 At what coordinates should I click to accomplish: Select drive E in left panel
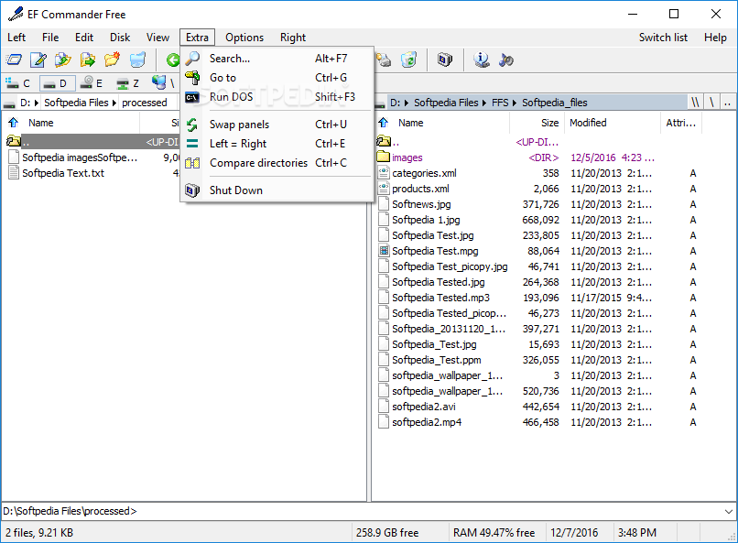pos(92,83)
